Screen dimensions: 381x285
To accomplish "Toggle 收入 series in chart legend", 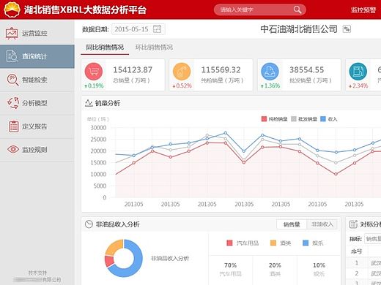I will click(x=329, y=119).
